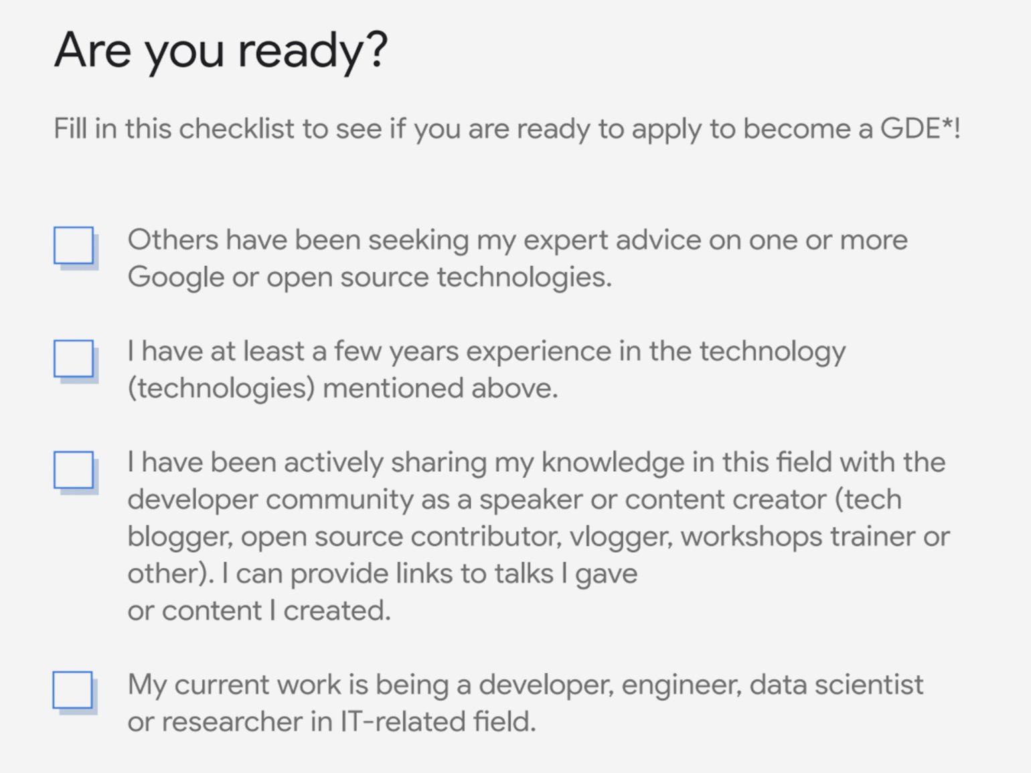Click the word 'checklist' in the subtitle
This screenshot has width=1031, height=773.
click(237, 128)
